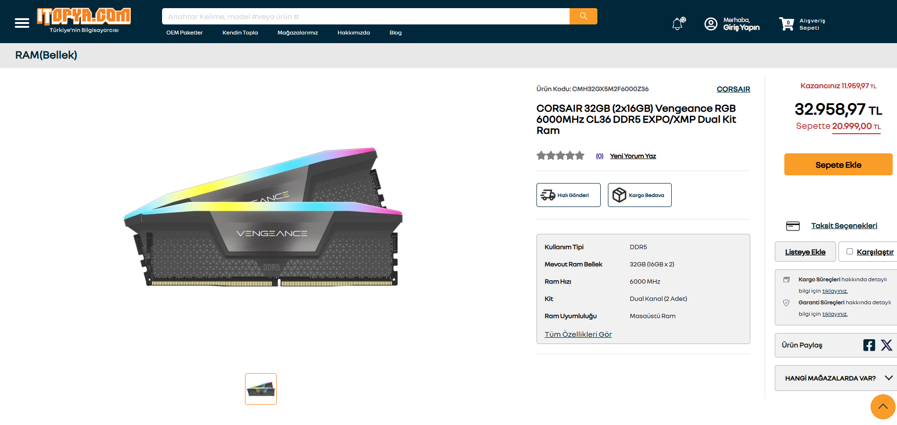Image resolution: width=897 pixels, height=425 pixels.
Task: Click the Kargo Bedava badge
Action: point(640,195)
